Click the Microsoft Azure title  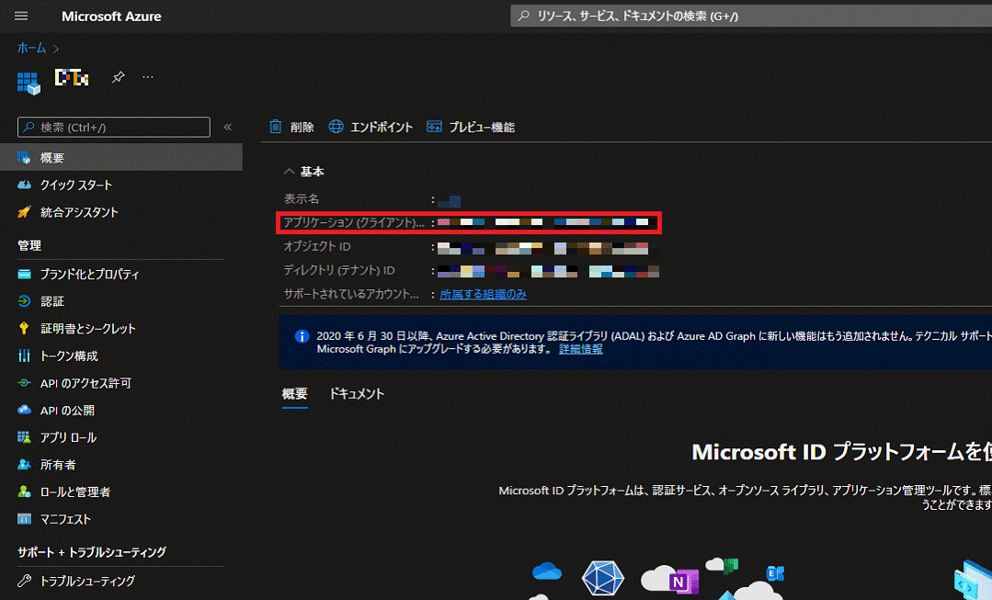click(111, 17)
